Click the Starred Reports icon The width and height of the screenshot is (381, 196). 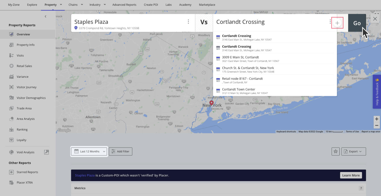pos(11,172)
